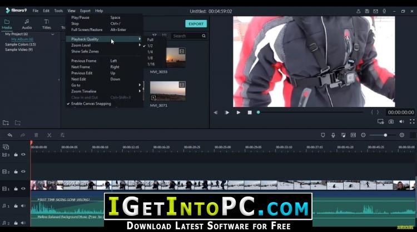
Task: Select Sample Video (9) in library
Action: click(19, 49)
